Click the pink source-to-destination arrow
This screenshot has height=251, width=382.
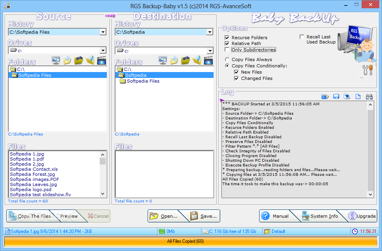(x=110, y=16)
